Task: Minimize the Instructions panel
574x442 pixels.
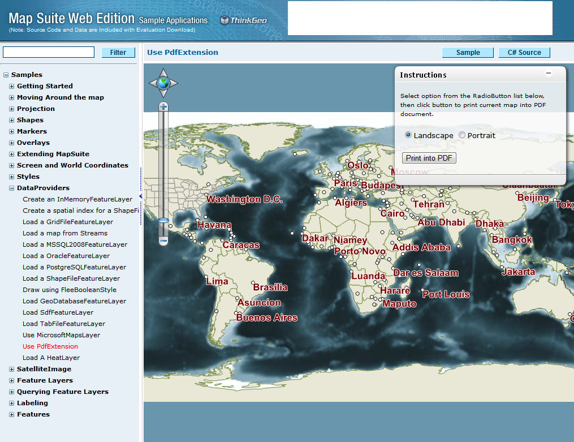Action: (x=548, y=74)
